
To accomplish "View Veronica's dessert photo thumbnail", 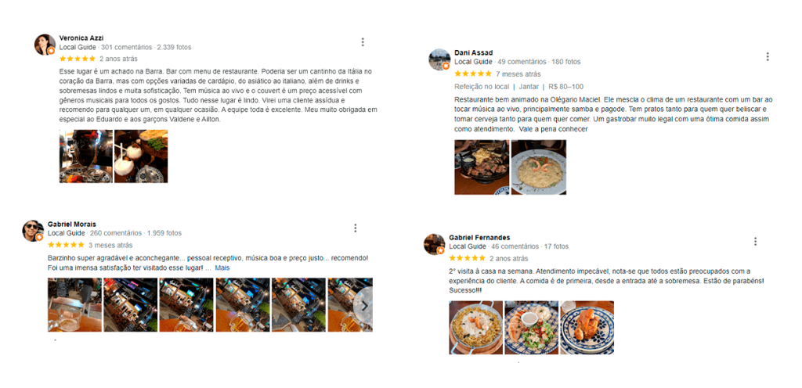I will [141, 156].
